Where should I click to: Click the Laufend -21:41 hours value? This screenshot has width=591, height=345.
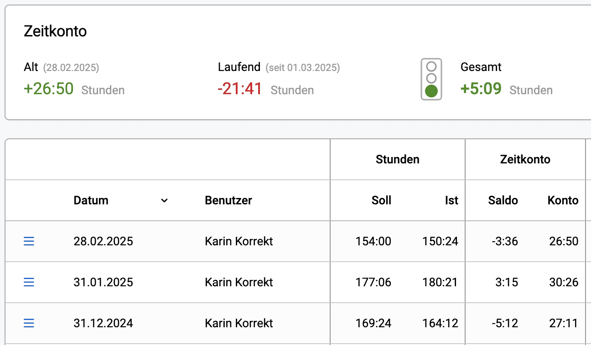(x=240, y=89)
